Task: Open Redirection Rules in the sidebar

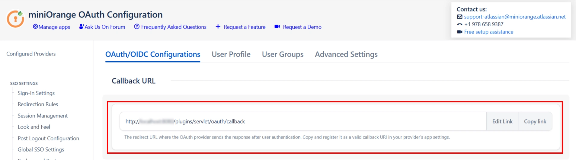Action: (x=38, y=104)
